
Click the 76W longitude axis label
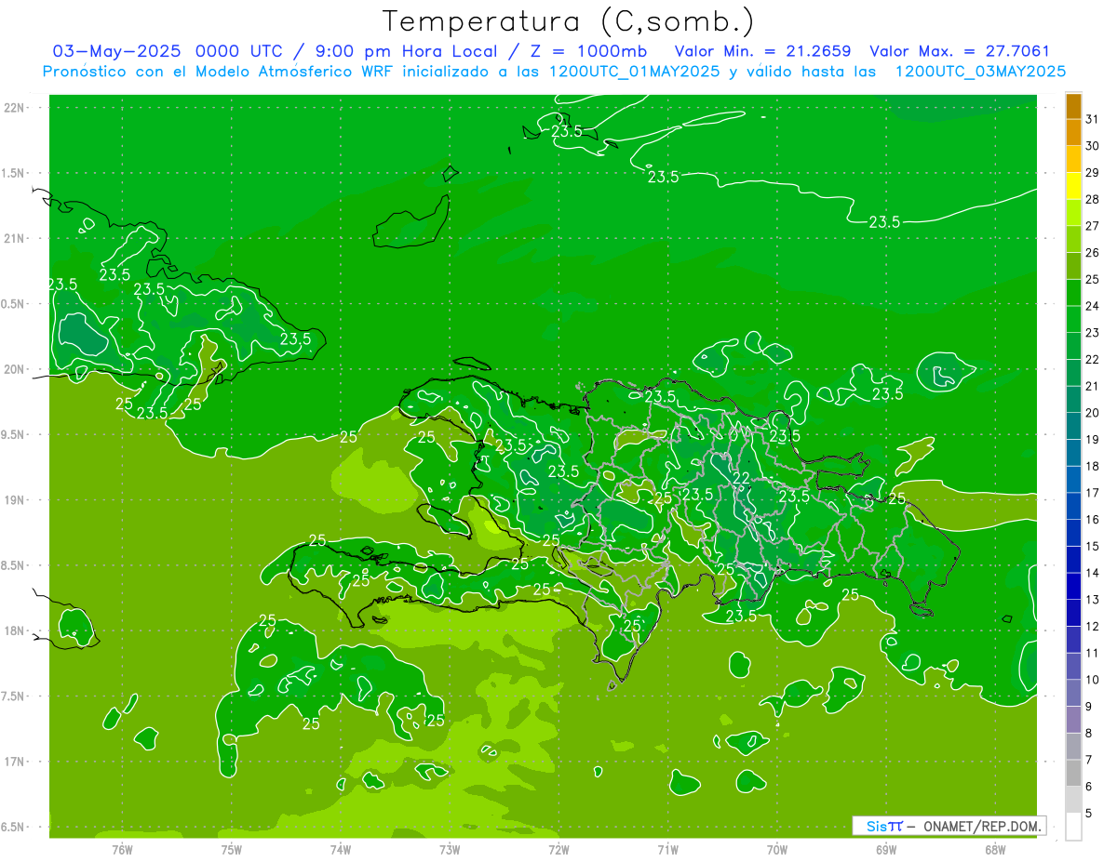122,850
